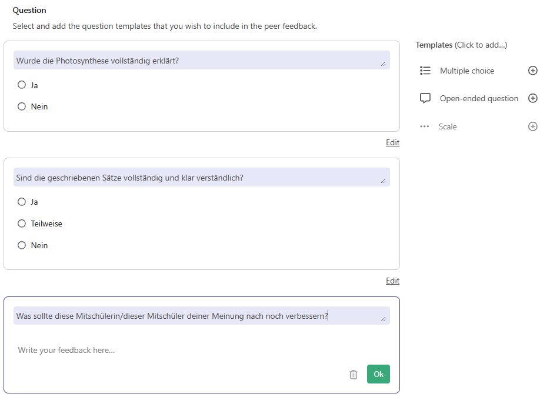The width and height of the screenshot is (540, 397).
Task: Add Scale template via plus icon
Action: point(533,126)
